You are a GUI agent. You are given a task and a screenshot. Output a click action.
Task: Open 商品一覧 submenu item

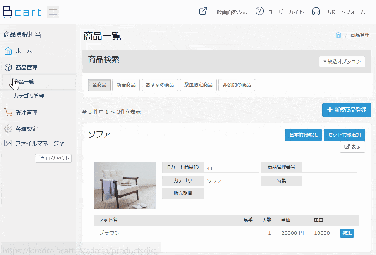coord(24,82)
